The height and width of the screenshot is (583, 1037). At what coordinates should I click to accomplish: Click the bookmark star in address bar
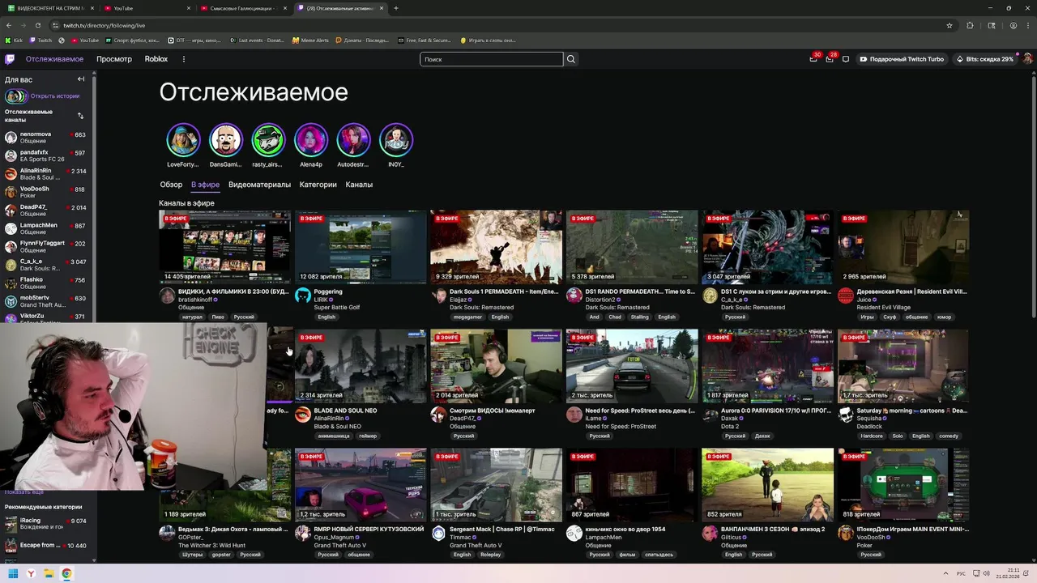950,25
